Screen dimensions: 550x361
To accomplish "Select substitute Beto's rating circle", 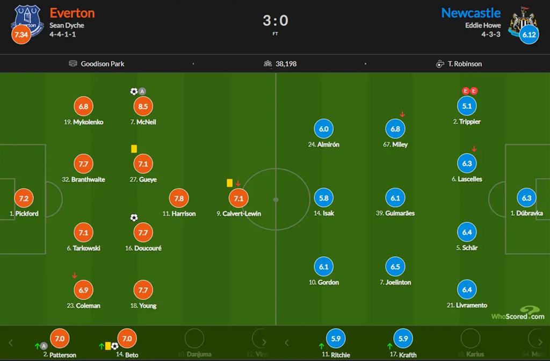I will (127, 339).
